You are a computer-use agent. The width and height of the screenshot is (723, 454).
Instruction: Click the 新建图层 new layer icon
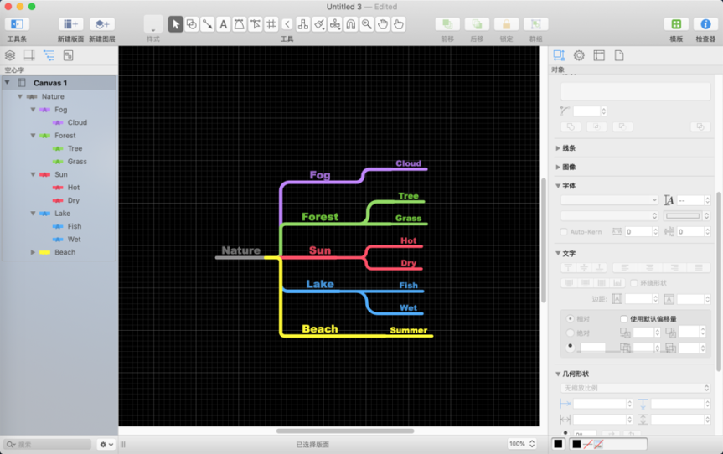point(101,24)
